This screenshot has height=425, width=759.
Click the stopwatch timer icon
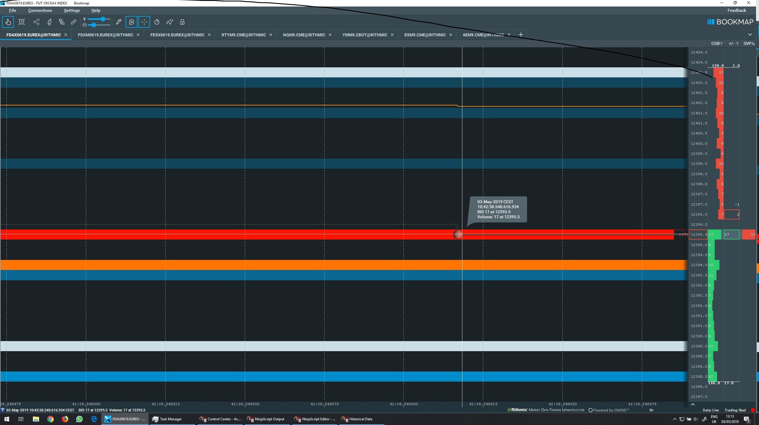157,22
